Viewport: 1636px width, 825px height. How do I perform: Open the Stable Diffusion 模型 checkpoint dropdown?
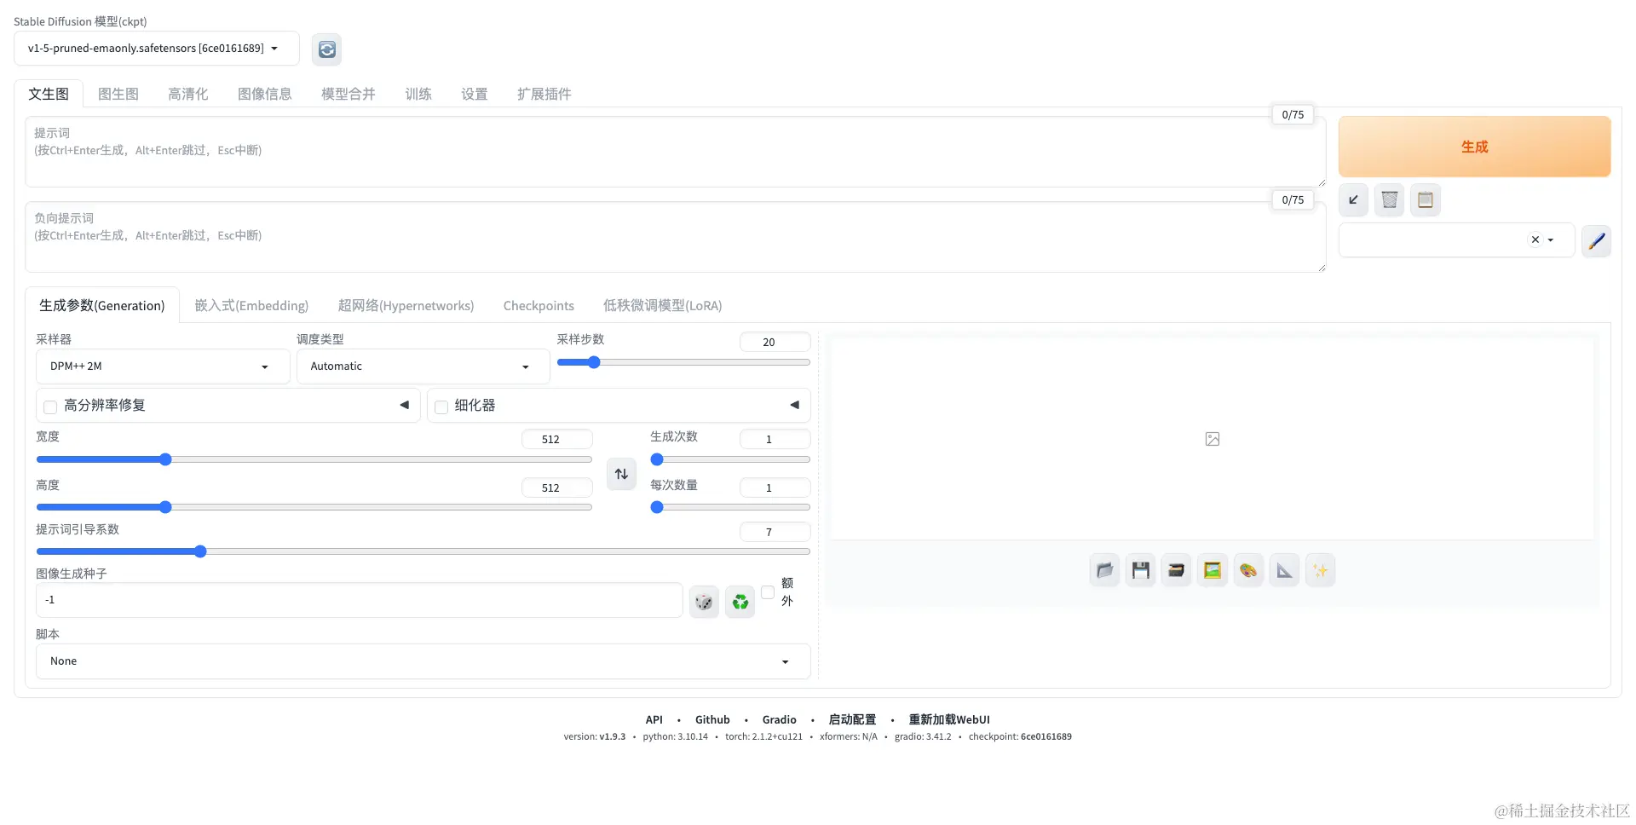tap(157, 49)
